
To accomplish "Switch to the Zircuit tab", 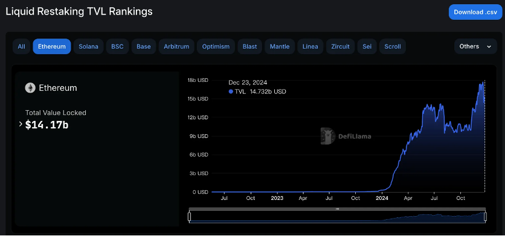I will pyautogui.click(x=341, y=46).
